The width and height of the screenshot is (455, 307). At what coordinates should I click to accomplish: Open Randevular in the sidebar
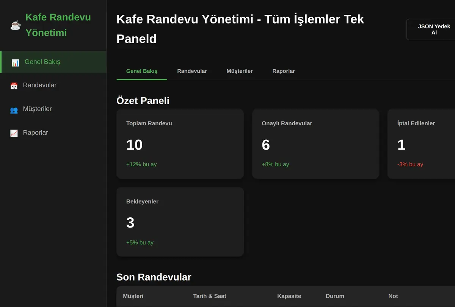pyautogui.click(x=53, y=85)
